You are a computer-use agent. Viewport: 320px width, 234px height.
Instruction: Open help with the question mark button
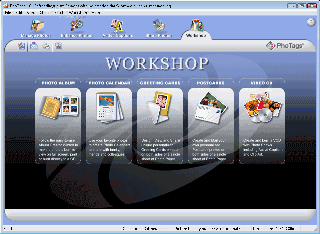pos(311,22)
